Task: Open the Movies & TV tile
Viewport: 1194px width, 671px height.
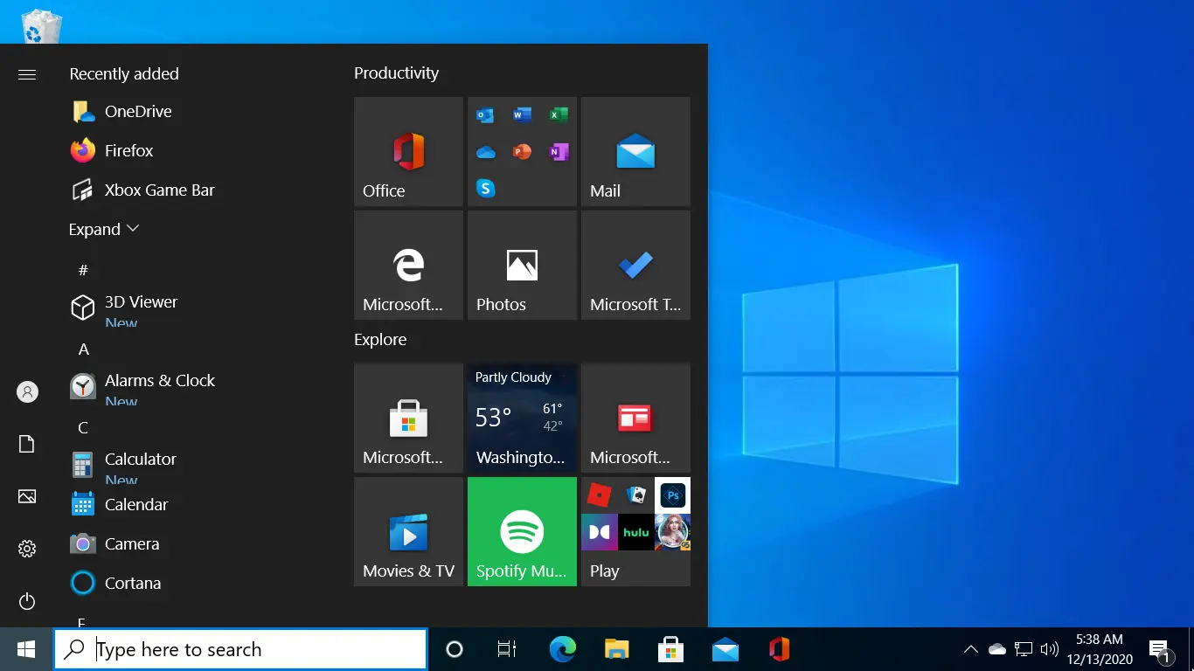Action: 408,531
